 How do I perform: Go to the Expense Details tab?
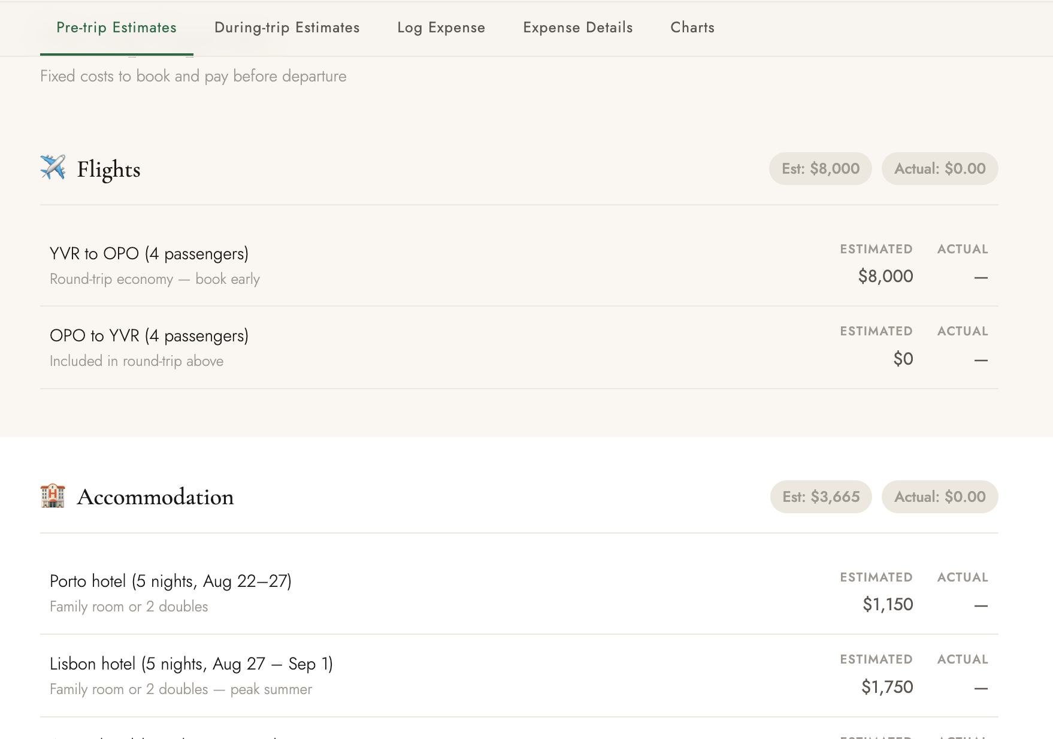tap(577, 28)
